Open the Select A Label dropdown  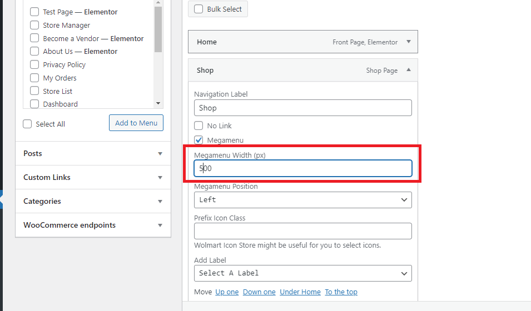click(x=302, y=273)
